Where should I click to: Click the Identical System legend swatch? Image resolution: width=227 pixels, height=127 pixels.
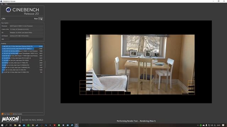[11, 114]
